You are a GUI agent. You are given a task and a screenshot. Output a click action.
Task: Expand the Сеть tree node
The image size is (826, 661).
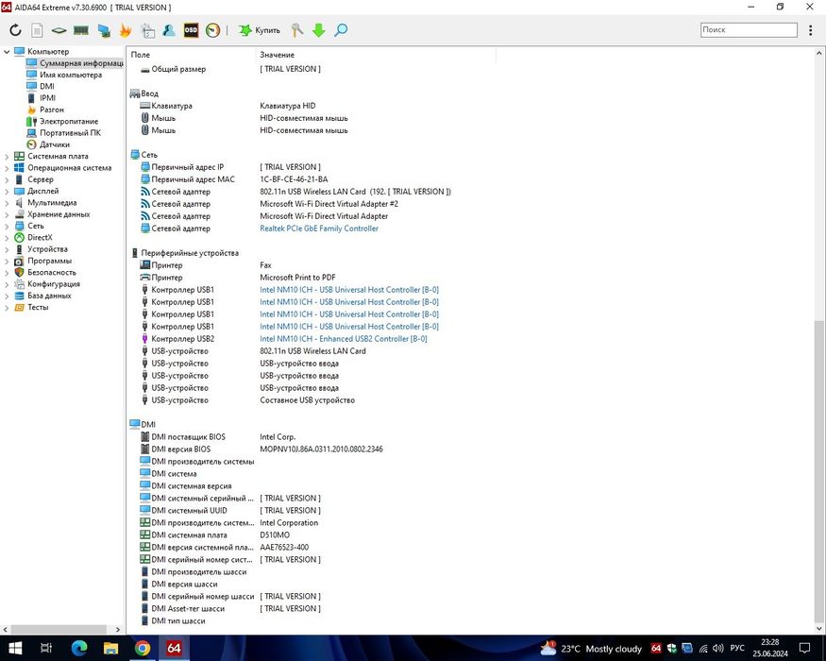tap(7, 226)
